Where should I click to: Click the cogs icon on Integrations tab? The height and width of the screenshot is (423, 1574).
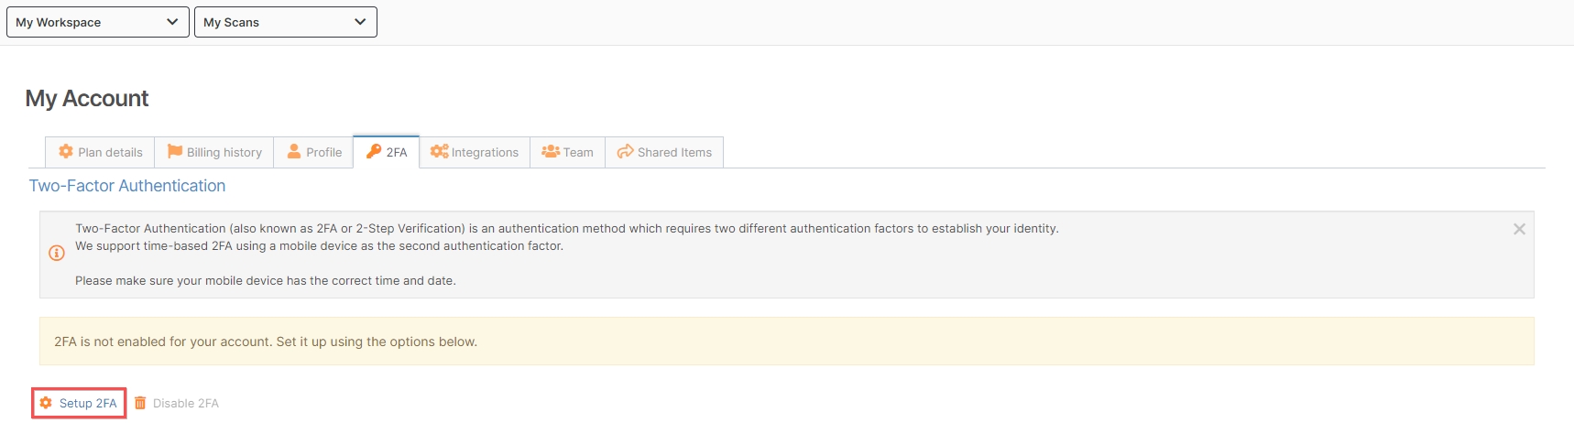pos(440,151)
